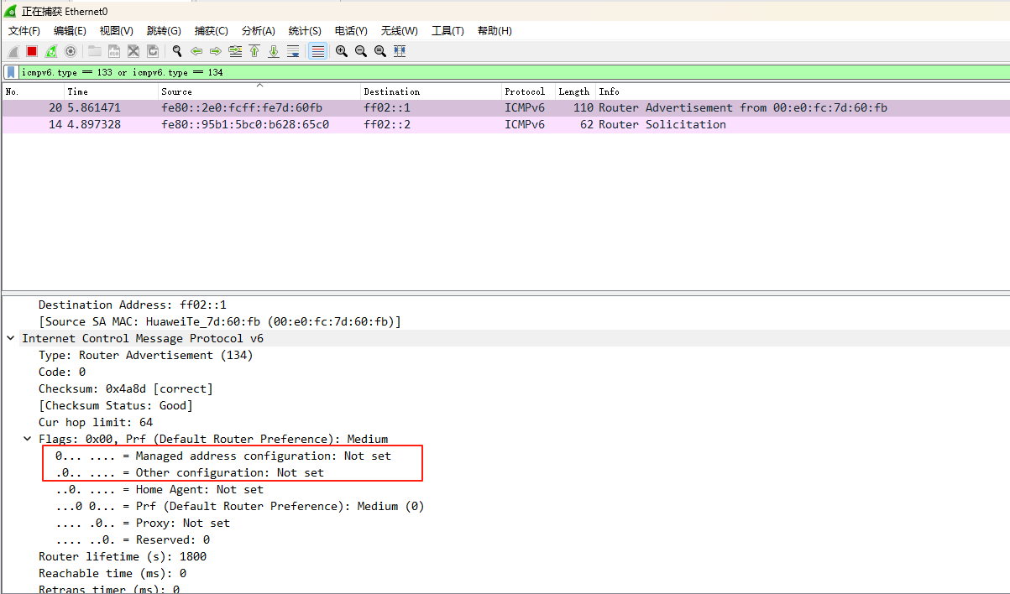Collapse the Flags: 0x00 tree node
The width and height of the screenshot is (1010, 594).
pos(28,439)
